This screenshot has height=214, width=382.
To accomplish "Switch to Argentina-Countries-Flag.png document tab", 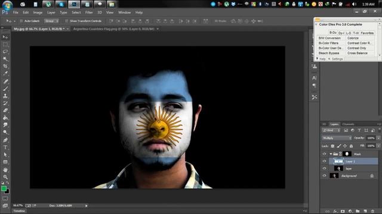I will (x=113, y=29).
